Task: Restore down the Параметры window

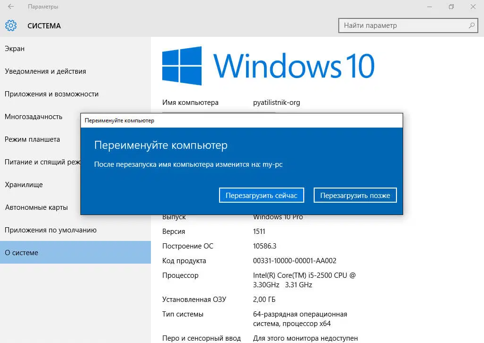Action: (451, 7)
